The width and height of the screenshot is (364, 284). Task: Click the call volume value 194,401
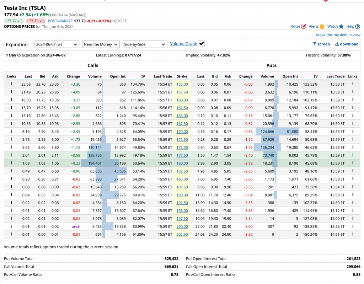95,163
